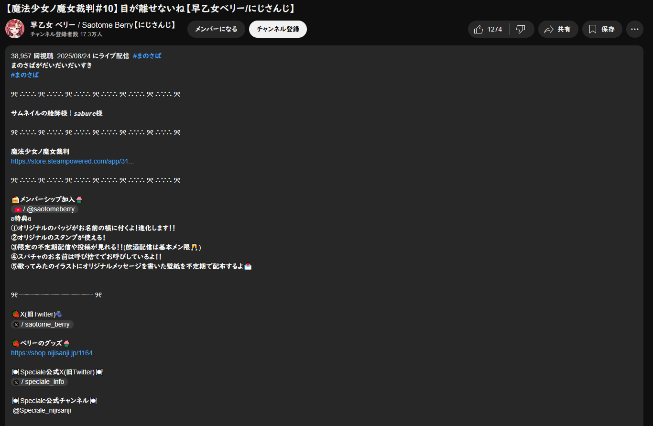Open the three-dot more actions menu

[635, 29]
